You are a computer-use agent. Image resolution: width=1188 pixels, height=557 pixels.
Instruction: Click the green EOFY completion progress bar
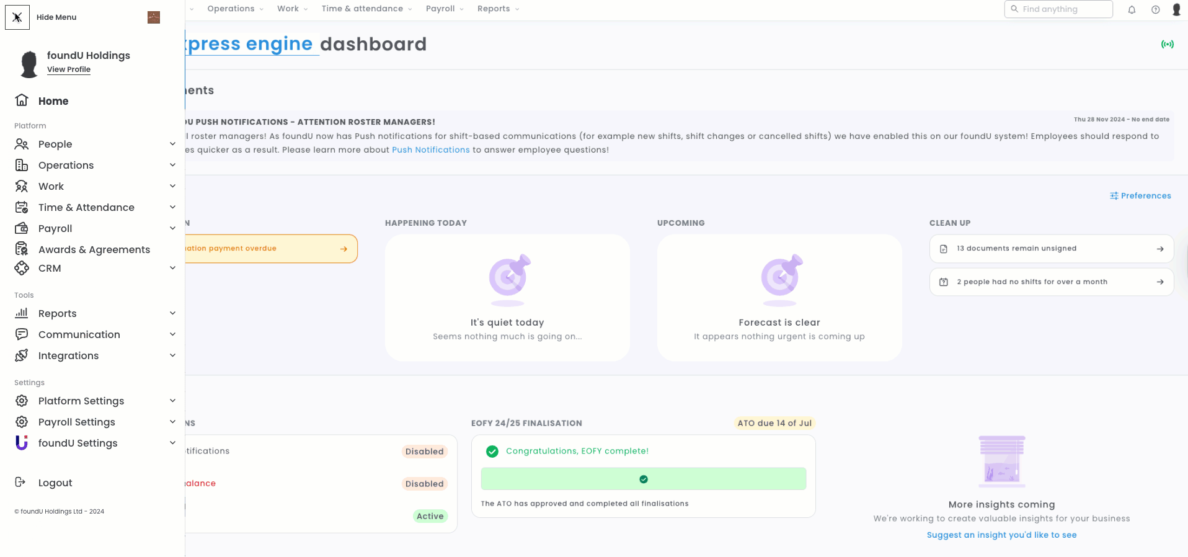click(643, 479)
